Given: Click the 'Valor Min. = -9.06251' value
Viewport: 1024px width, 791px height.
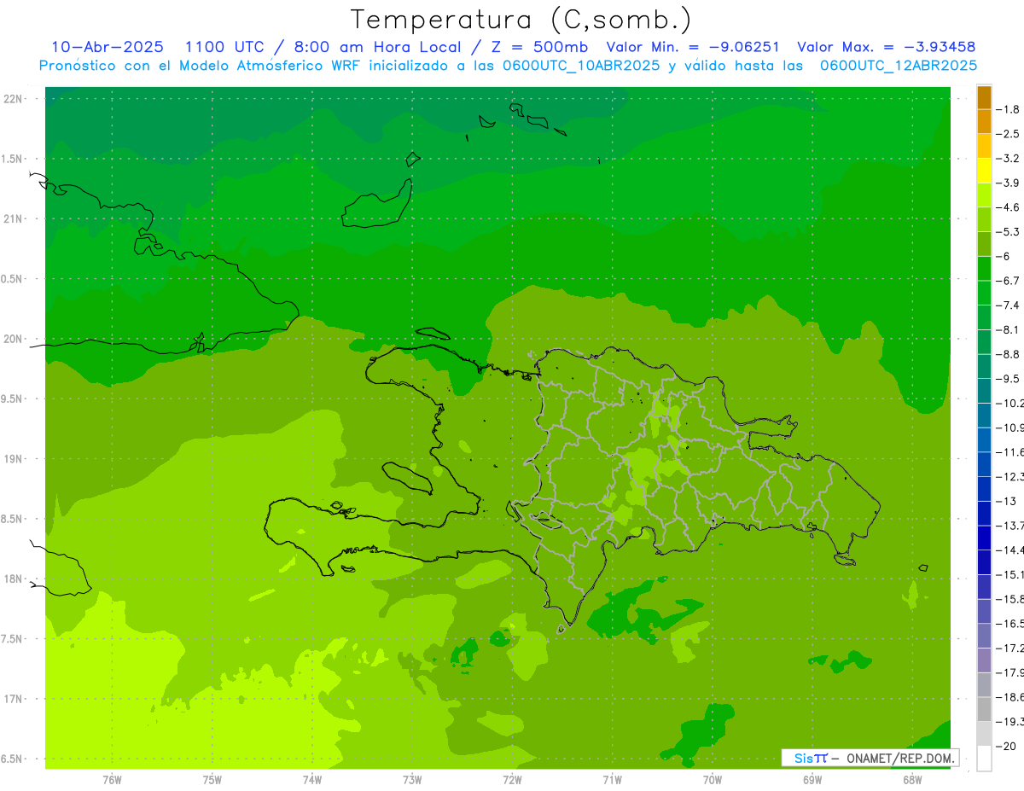Looking at the screenshot, I should tap(692, 47).
